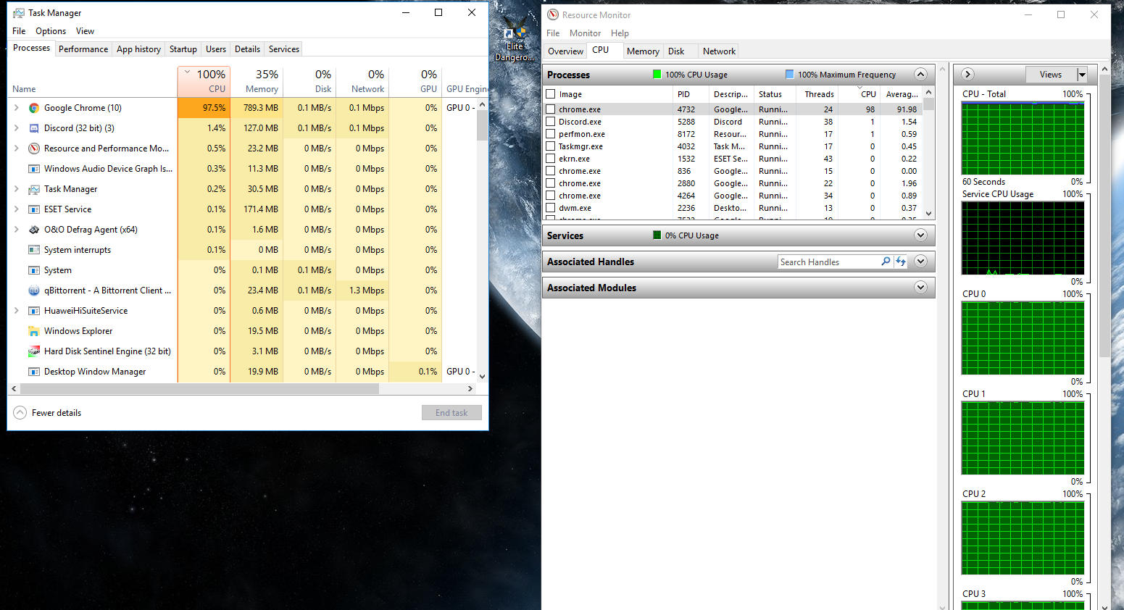
Task: Collapse the graphs pane arrow button
Action: tap(968, 74)
